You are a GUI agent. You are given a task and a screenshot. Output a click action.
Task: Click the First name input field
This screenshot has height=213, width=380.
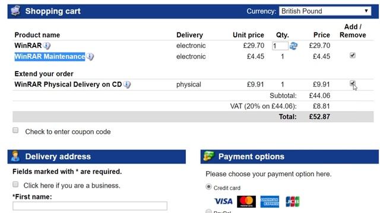pos(90,206)
